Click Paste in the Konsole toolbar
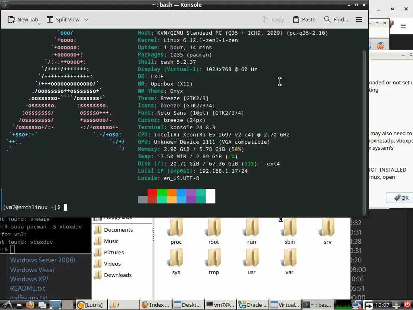Screen dimensions: 413x310 click(304, 19)
